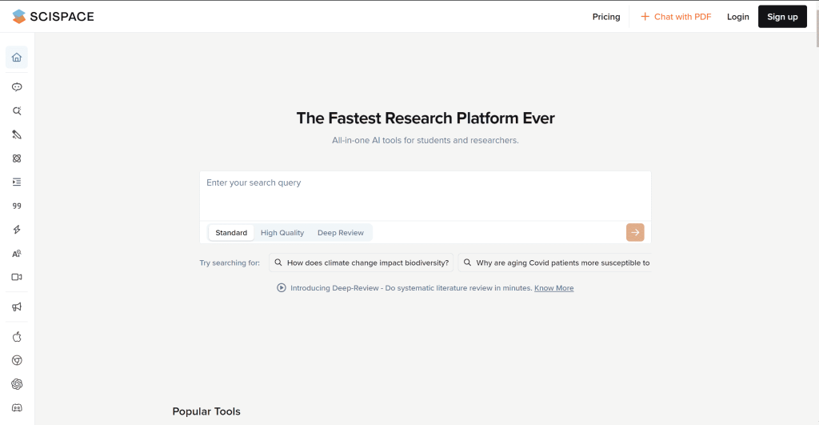819x425 pixels.
Task: Open the video camera icon in sidebar
Action: pyautogui.click(x=17, y=277)
